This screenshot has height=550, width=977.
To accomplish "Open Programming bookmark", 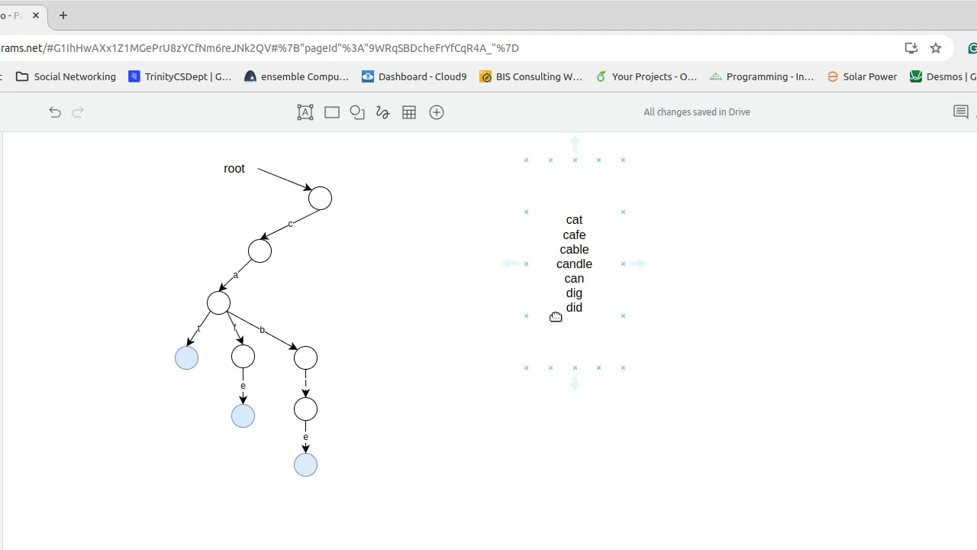I will 762,76.
